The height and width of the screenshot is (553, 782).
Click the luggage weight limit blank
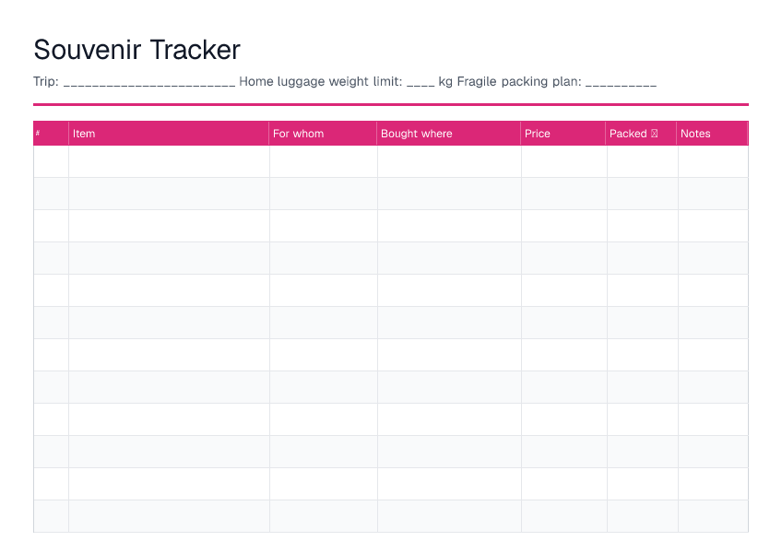(421, 82)
